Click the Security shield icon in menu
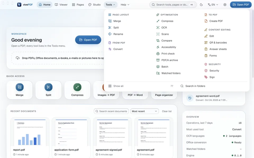 (206, 71)
